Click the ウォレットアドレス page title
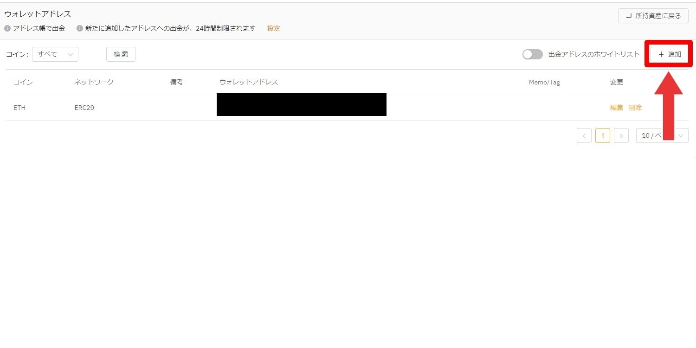Viewport: 696px width, 348px height. tap(38, 14)
